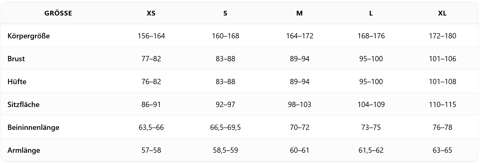Click Armlänge value 61,5–62 for L

click(371, 150)
